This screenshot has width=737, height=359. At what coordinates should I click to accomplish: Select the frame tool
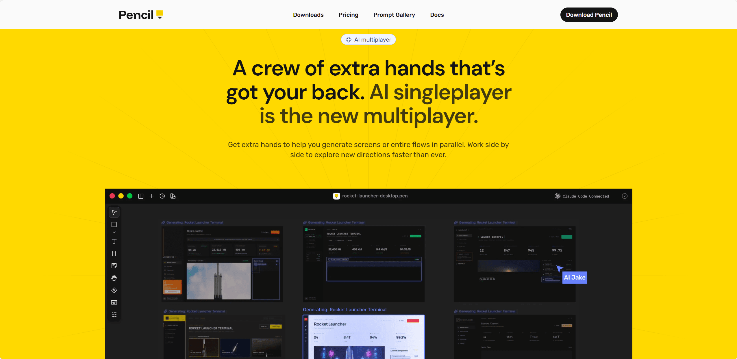114,254
